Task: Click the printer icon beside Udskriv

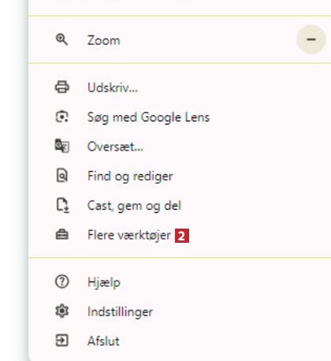Action: (x=62, y=87)
